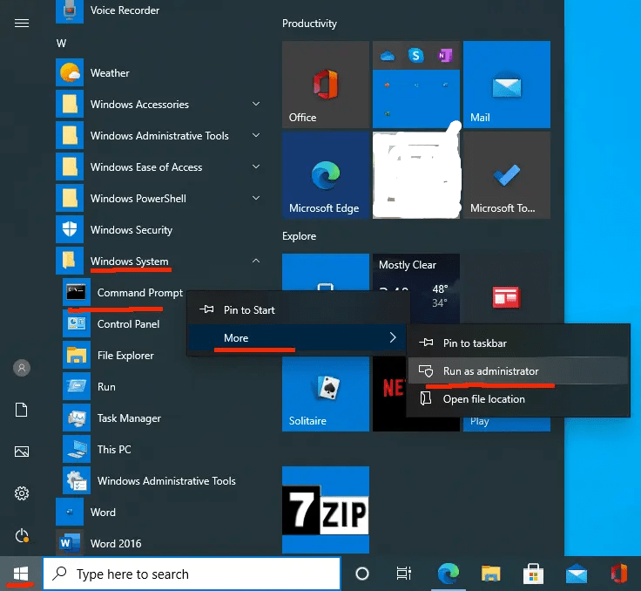Click the Type here to search box
This screenshot has width=641, height=591.
tap(192, 574)
